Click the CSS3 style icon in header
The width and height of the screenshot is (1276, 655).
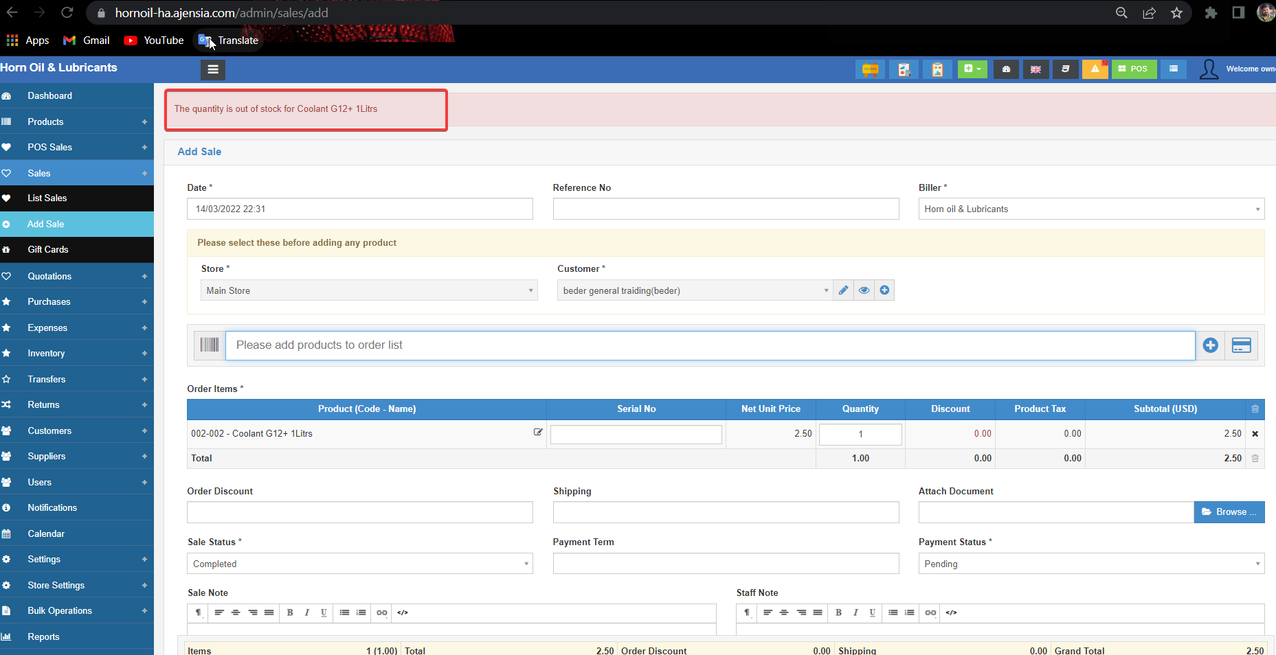[x=1066, y=69]
